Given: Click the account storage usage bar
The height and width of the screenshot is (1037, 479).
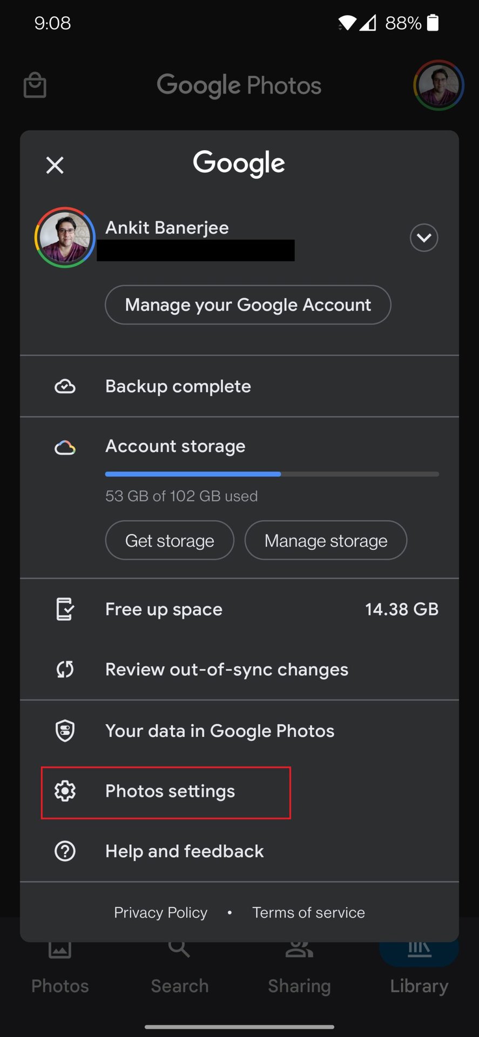Looking at the screenshot, I should 272,474.
